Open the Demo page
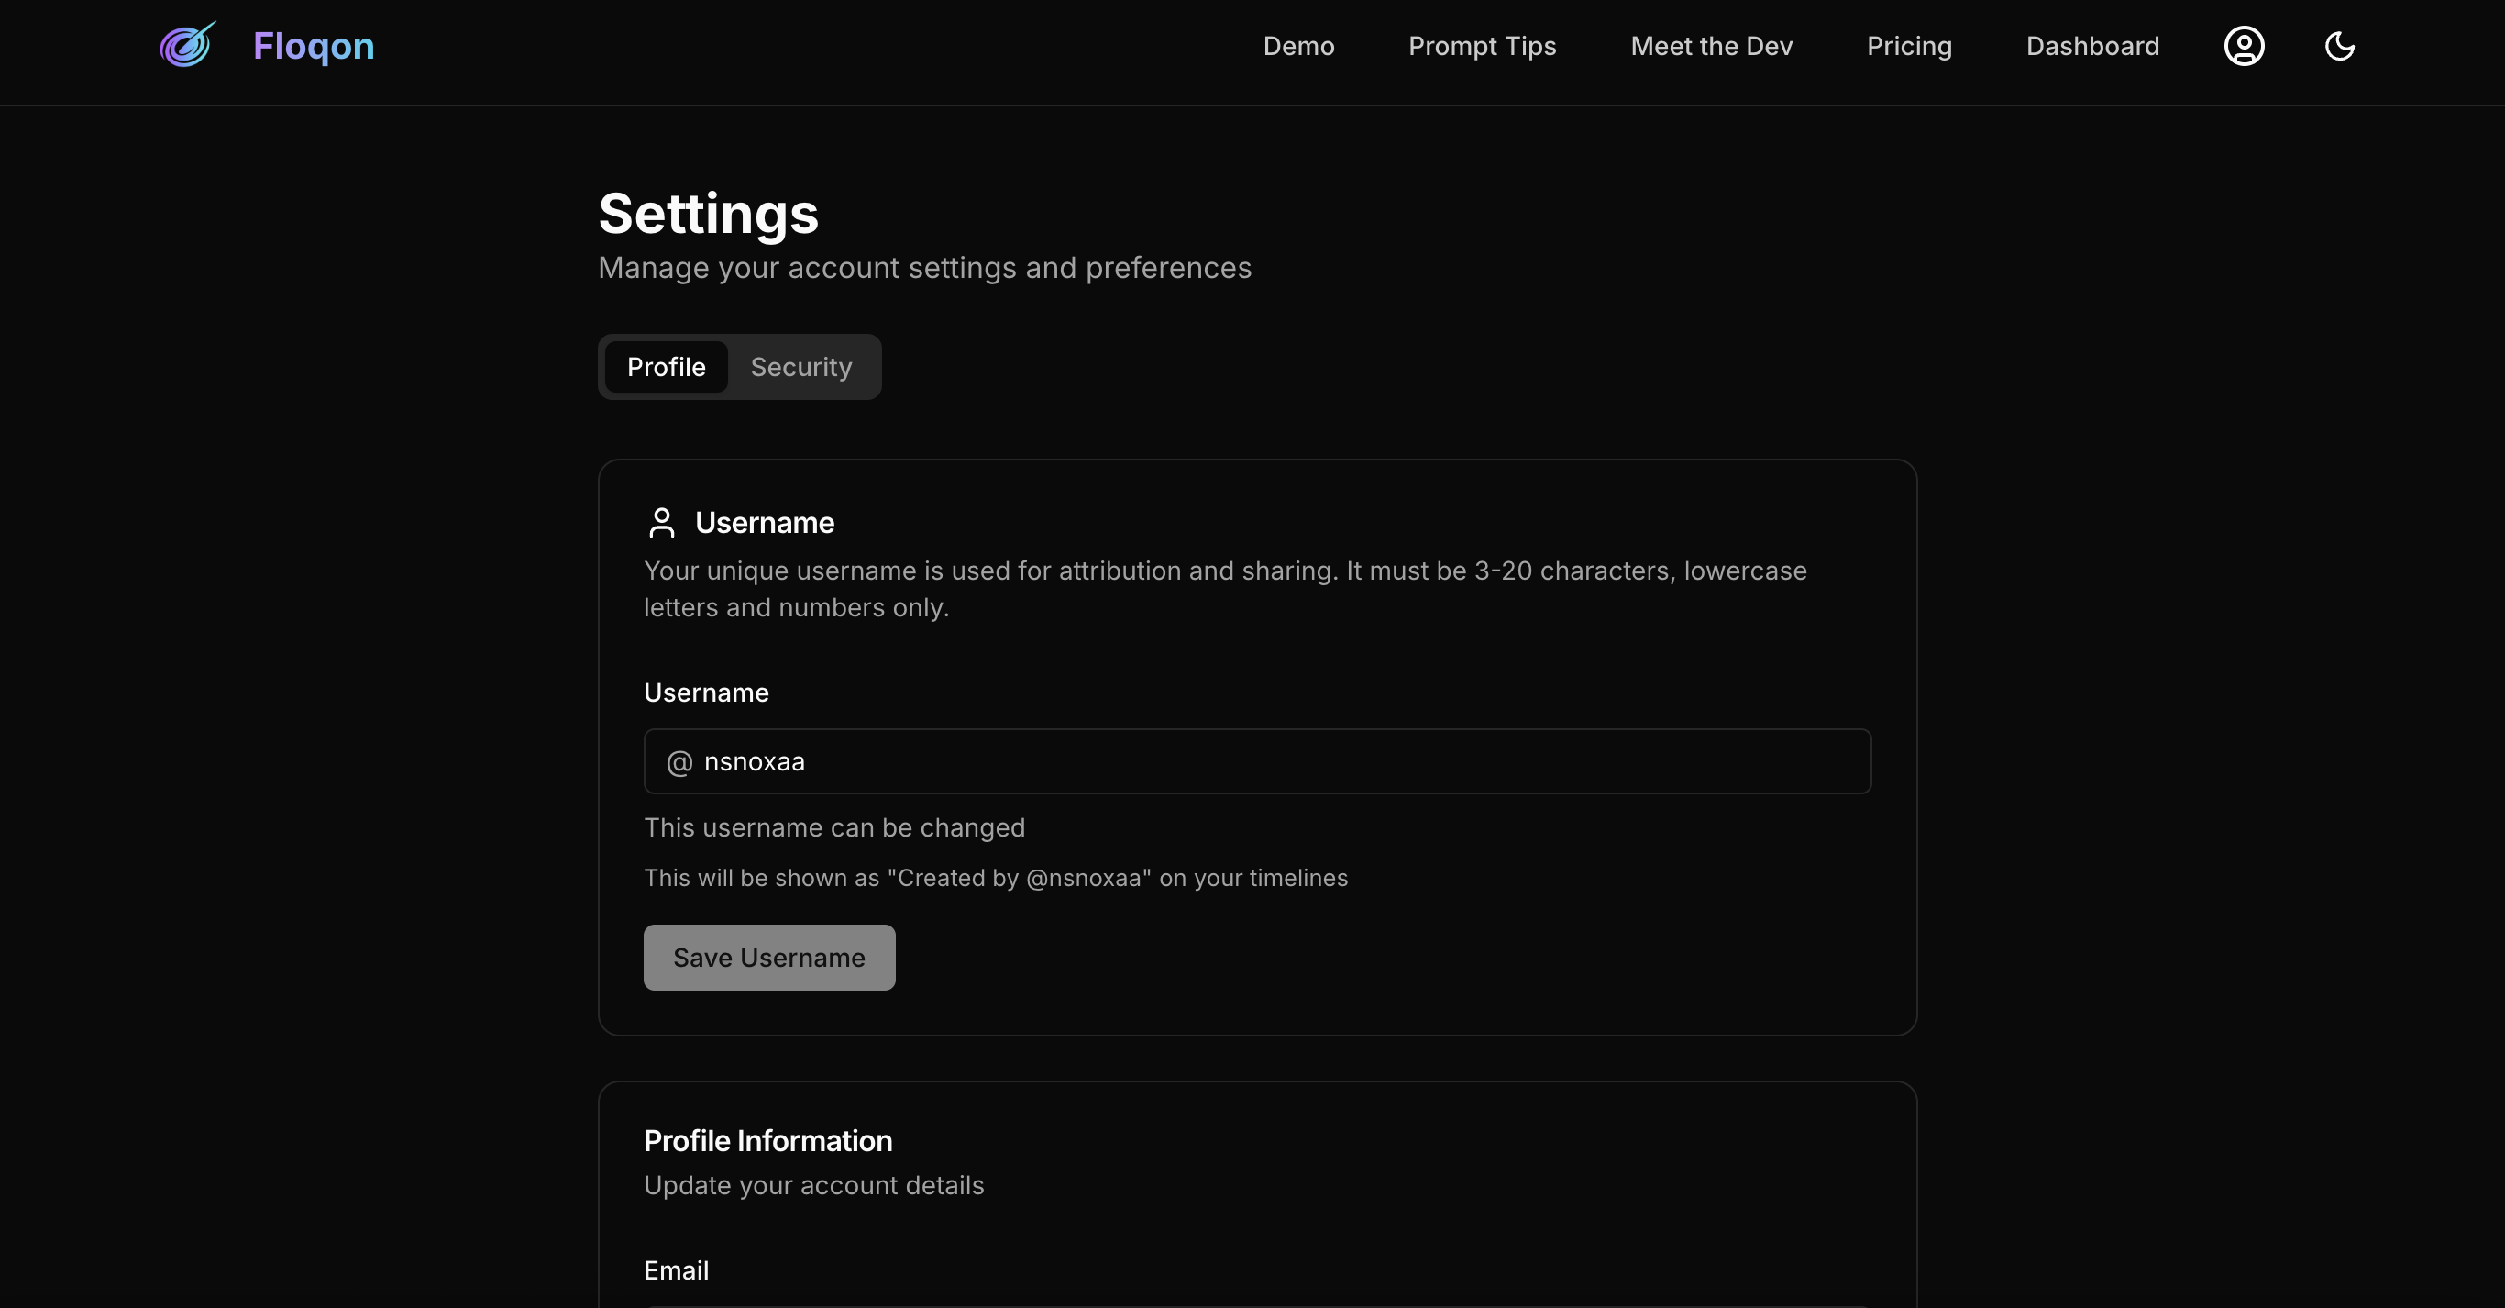The image size is (2505, 1308). (1298, 46)
